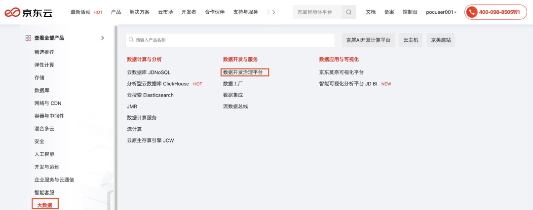
Task: Open 数据开发治理平台 product
Action: pyautogui.click(x=243, y=72)
